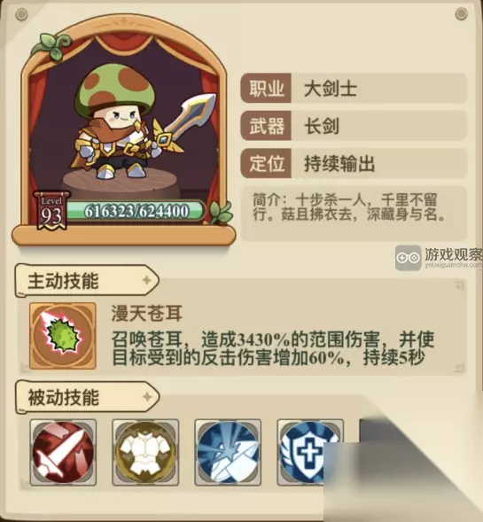Click the 定位 label tag
This screenshot has height=522, width=483.
coord(266,163)
